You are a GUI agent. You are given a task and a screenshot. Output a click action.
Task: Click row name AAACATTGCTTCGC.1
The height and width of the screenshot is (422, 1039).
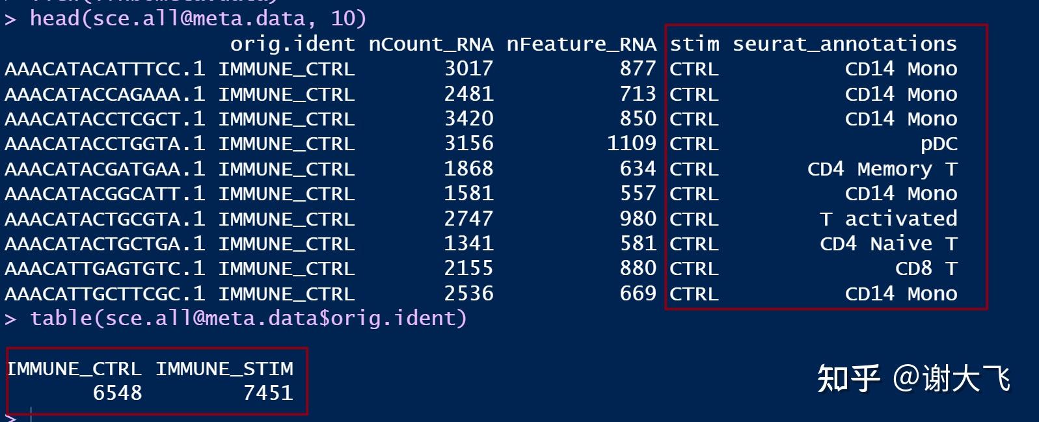tap(105, 294)
